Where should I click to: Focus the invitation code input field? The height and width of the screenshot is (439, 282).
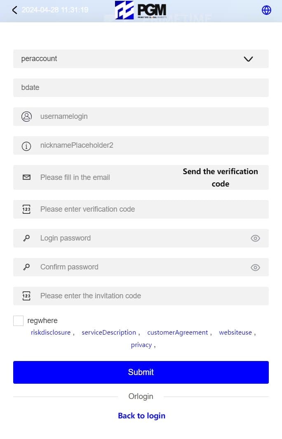(x=148, y=296)
